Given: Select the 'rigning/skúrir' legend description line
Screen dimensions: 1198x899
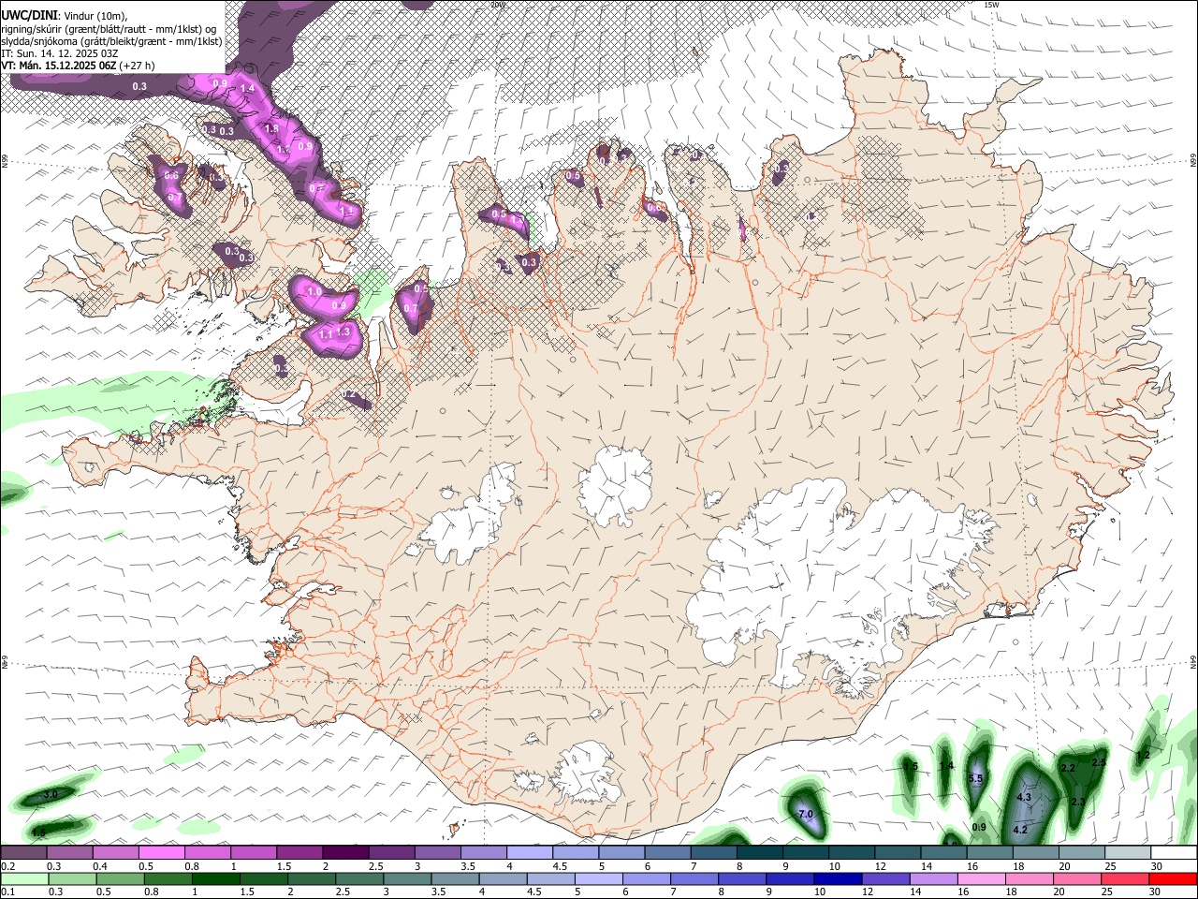Looking at the screenshot, I should point(109,29).
